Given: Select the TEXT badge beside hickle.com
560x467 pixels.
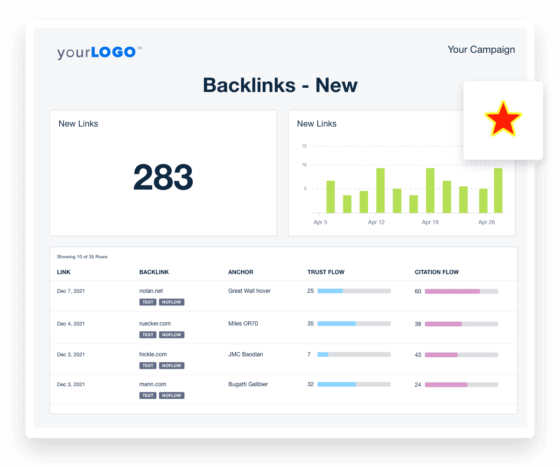Looking at the screenshot, I should coord(148,365).
